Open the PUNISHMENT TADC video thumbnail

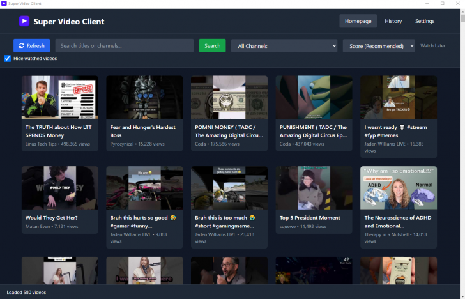point(314,97)
